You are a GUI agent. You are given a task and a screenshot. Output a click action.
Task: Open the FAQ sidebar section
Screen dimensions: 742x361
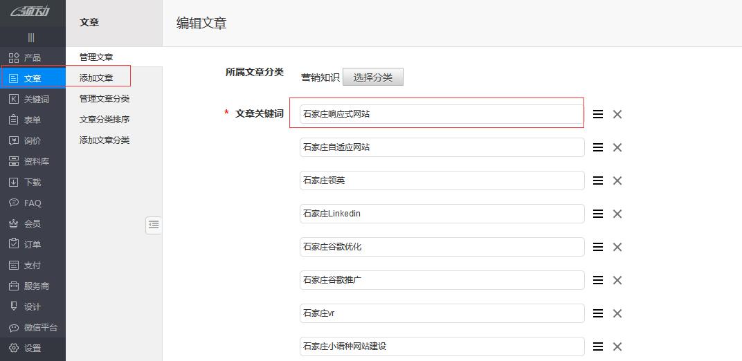[33, 203]
